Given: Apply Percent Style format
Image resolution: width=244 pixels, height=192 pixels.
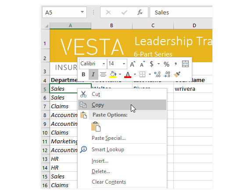Looking at the screenshot, I should (166, 64).
